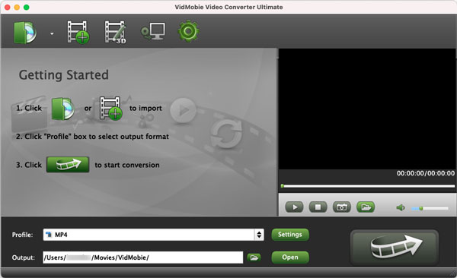Browse output folder with the folder icon

(254, 257)
